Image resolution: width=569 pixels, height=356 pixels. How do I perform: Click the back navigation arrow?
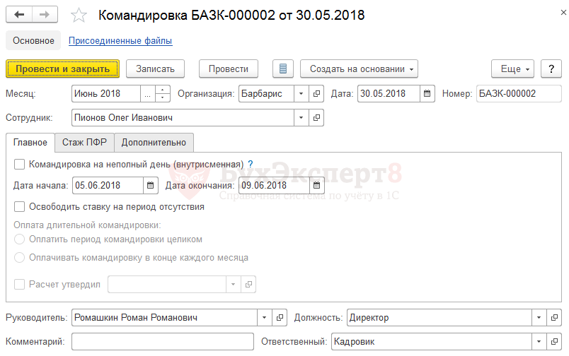(x=19, y=15)
